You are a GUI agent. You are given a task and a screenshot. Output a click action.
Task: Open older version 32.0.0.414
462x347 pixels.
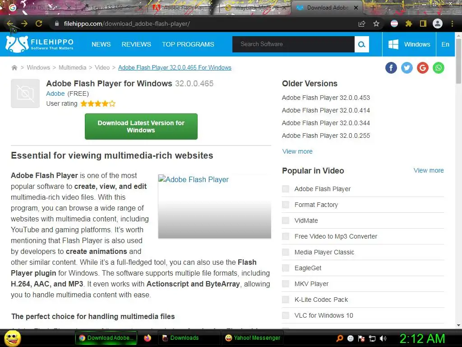coord(326,110)
